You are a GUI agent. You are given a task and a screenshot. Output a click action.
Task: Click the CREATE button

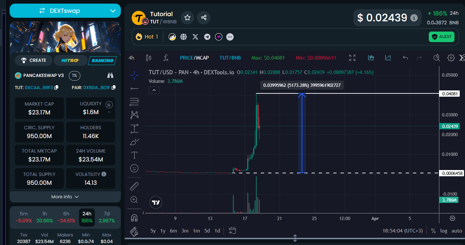pyautogui.click(x=34, y=61)
